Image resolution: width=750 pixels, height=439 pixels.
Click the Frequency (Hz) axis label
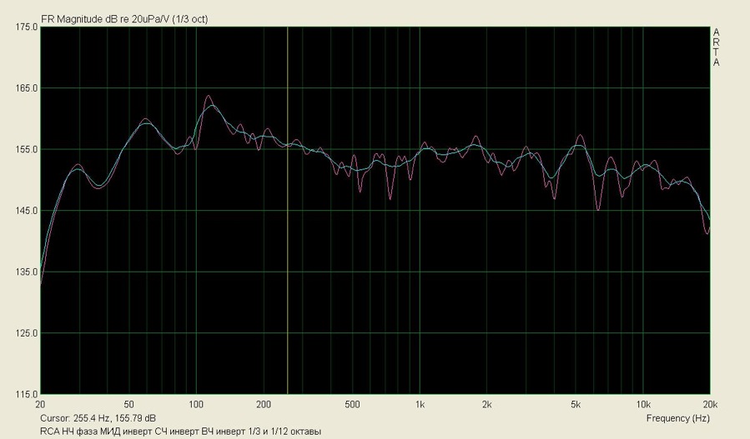click(x=677, y=417)
